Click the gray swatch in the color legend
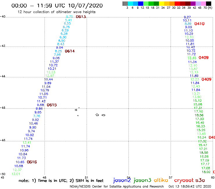 pyautogui.click(x=125, y=3)
